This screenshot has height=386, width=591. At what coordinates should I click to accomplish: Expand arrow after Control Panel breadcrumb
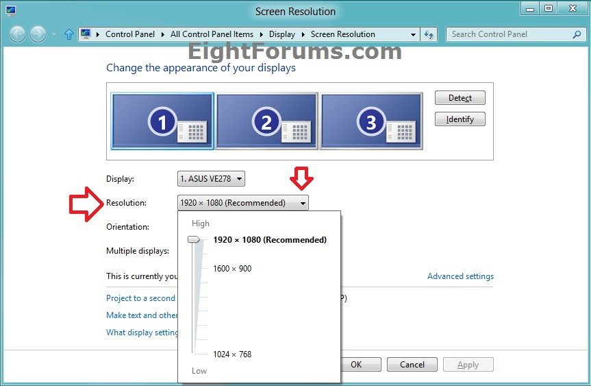pyautogui.click(x=162, y=34)
